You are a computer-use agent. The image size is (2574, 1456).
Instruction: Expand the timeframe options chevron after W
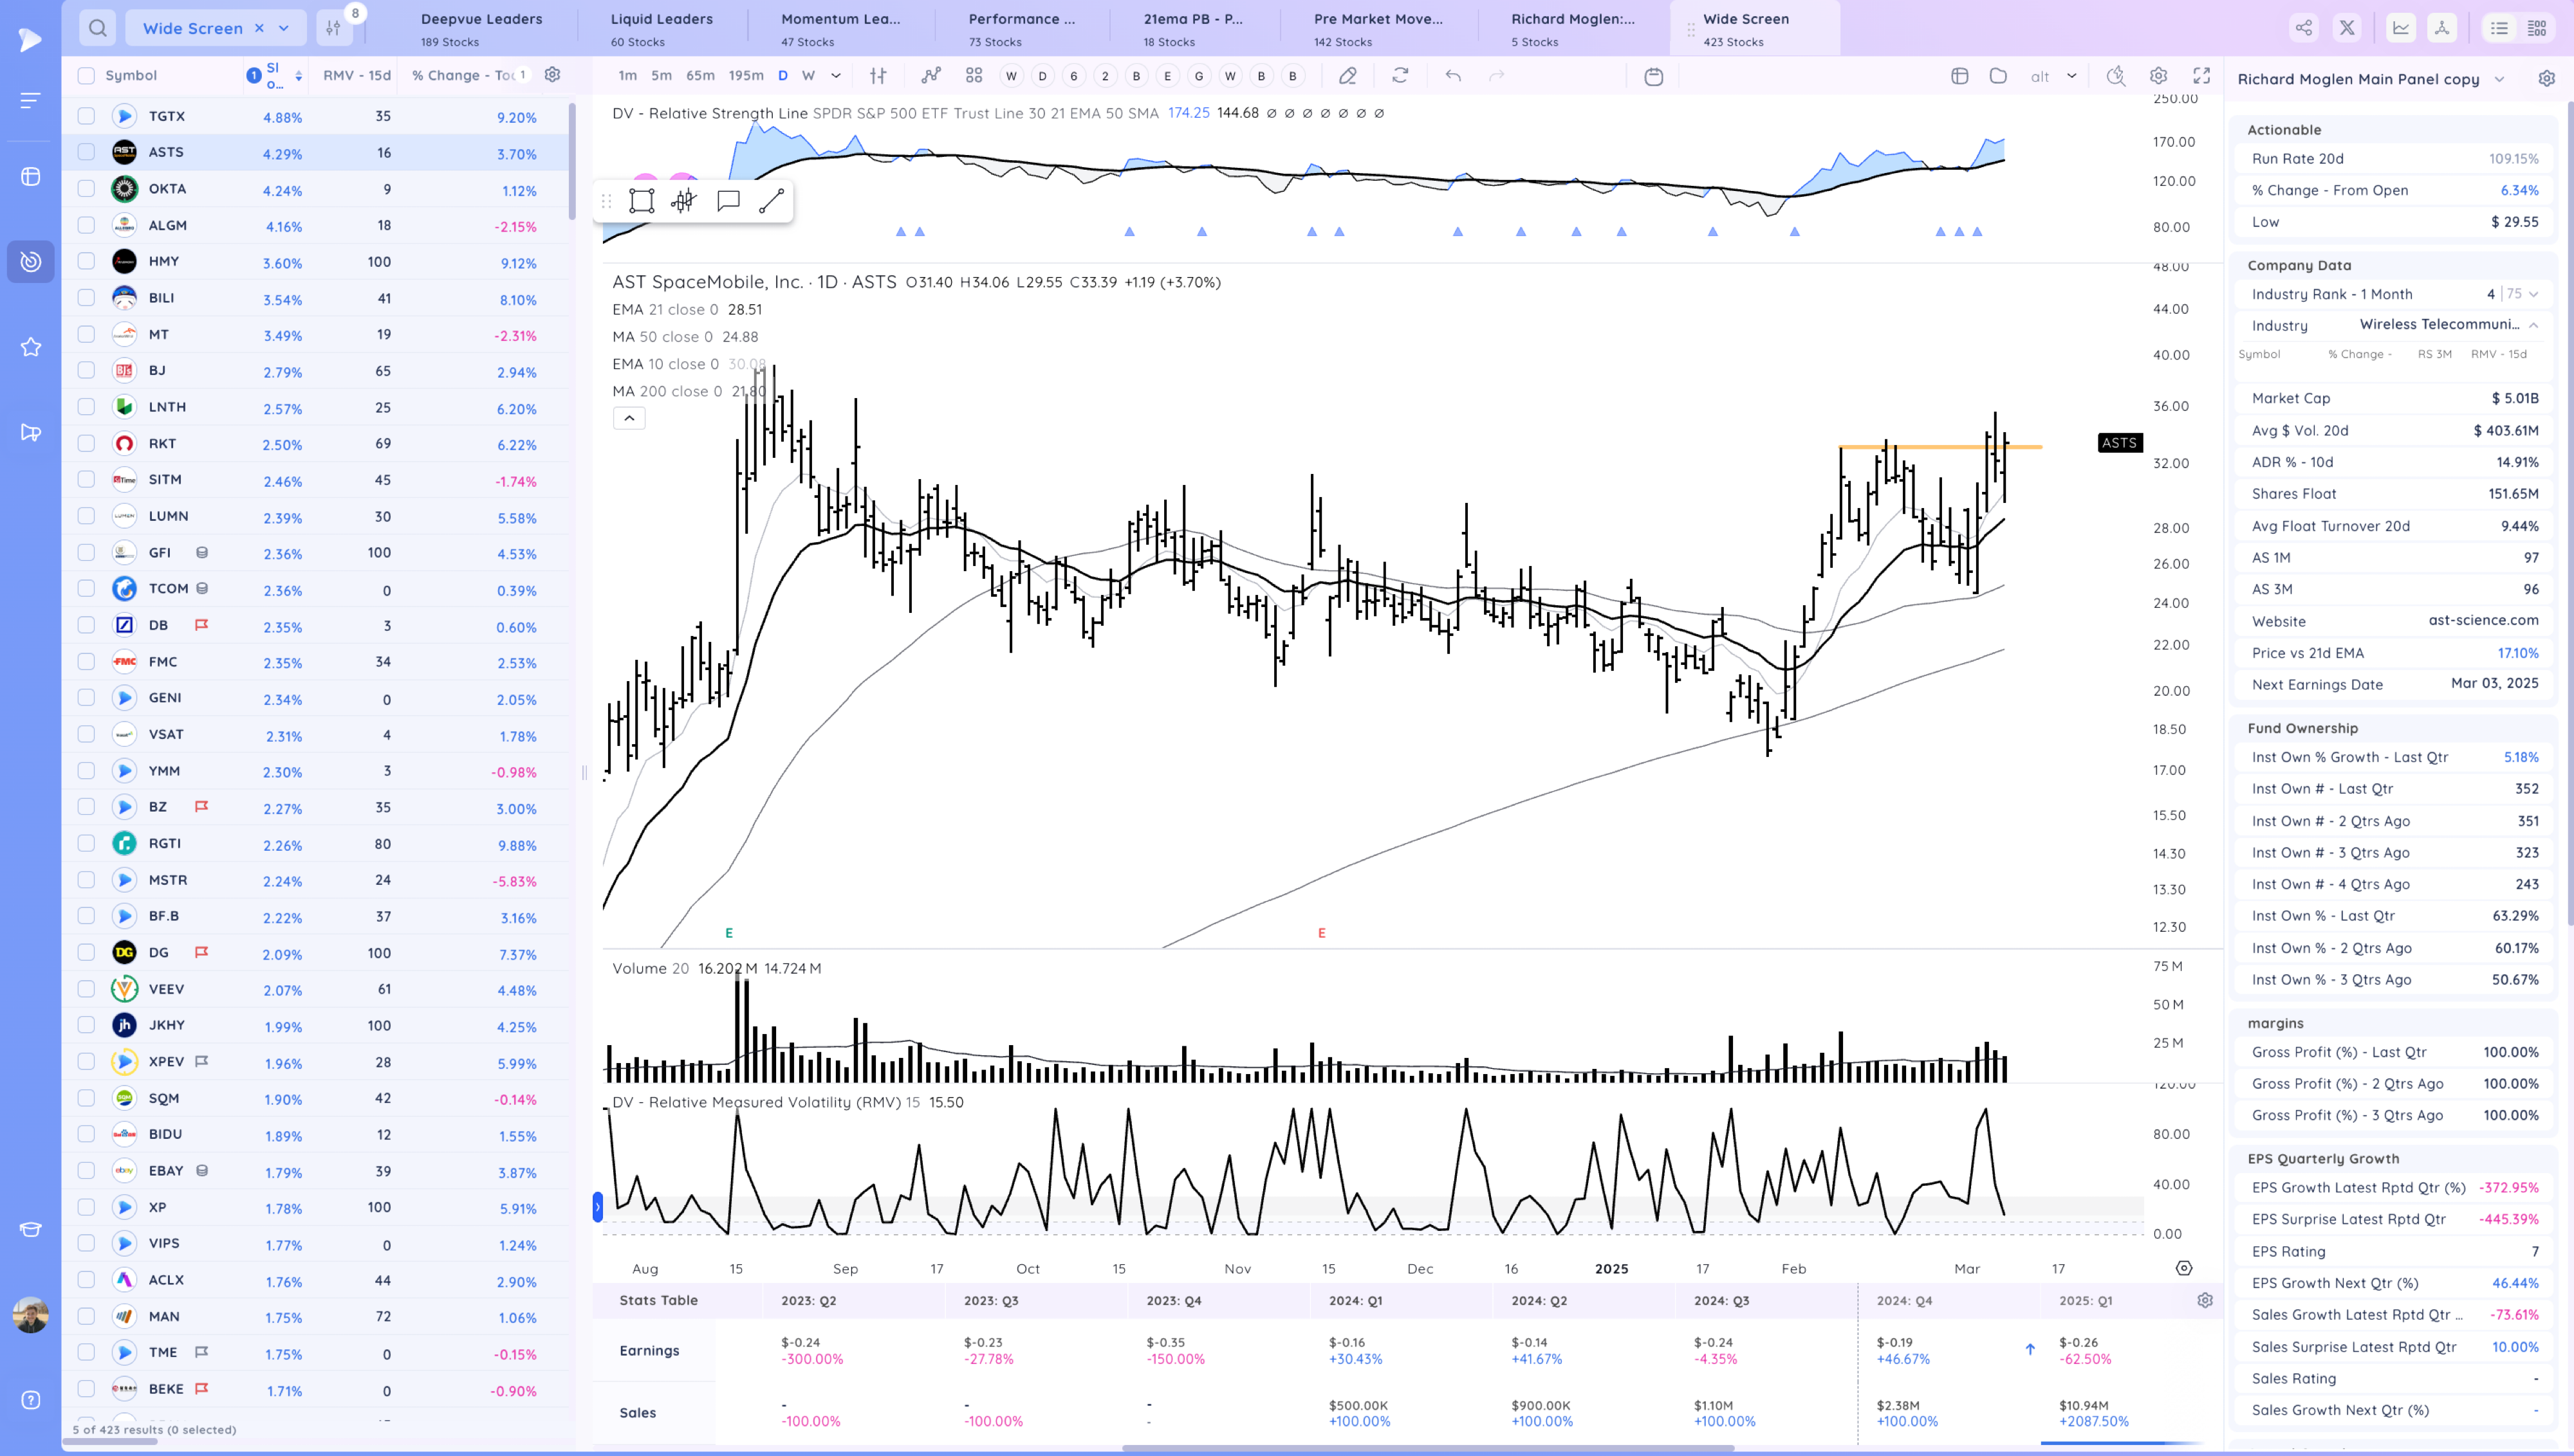tap(837, 75)
